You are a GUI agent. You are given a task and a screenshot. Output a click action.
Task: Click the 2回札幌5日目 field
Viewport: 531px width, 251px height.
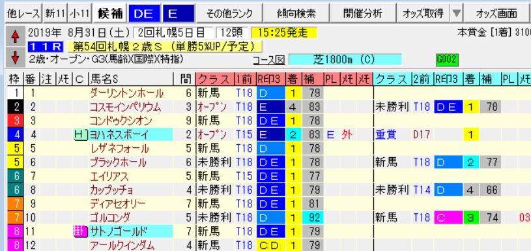[x=173, y=33]
